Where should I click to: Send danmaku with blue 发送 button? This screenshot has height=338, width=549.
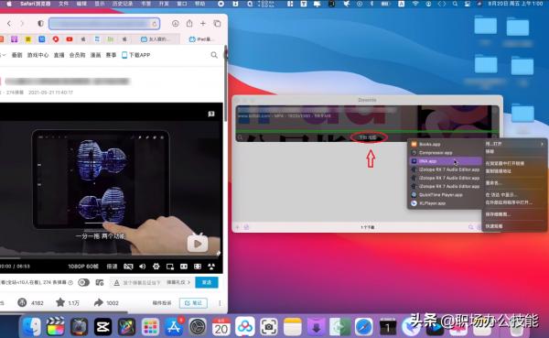[x=207, y=282]
